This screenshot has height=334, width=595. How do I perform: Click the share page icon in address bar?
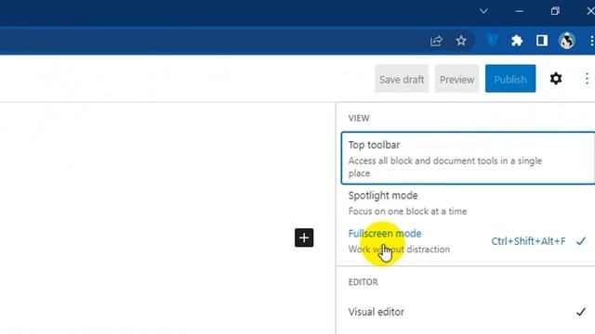(x=436, y=41)
